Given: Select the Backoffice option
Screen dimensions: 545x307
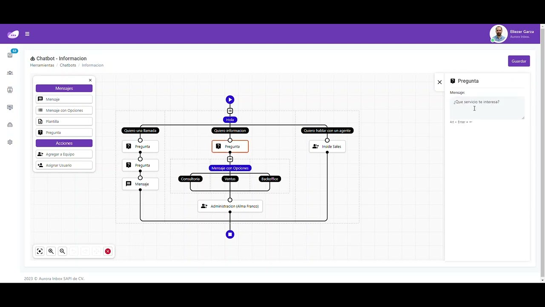Looking at the screenshot, I should (270, 179).
